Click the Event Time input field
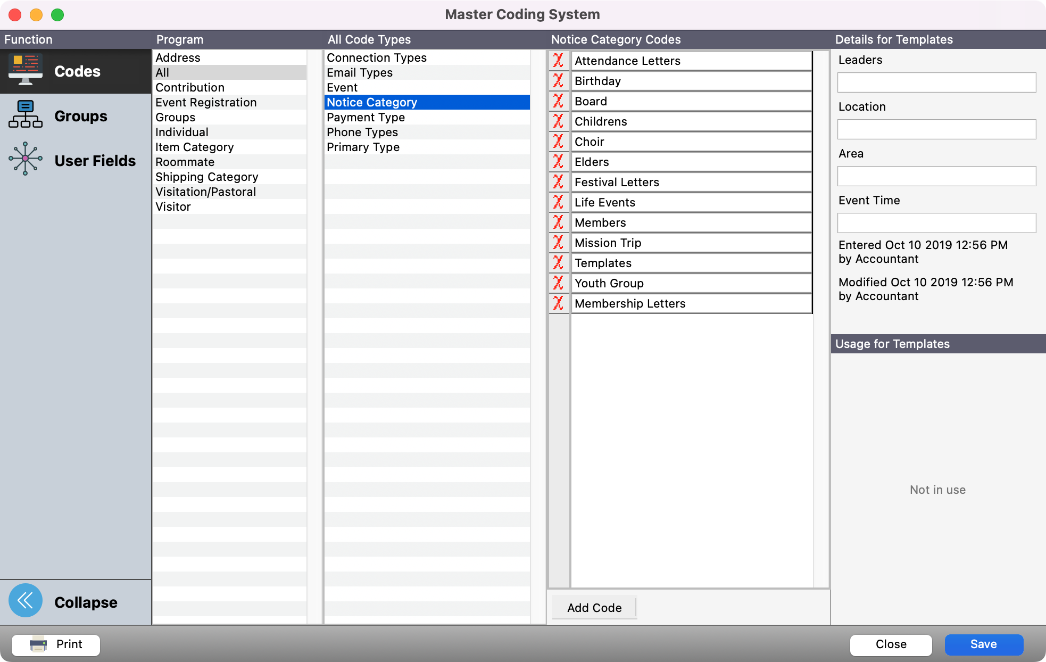The height and width of the screenshot is (662, 1046). tap(936, 223)
